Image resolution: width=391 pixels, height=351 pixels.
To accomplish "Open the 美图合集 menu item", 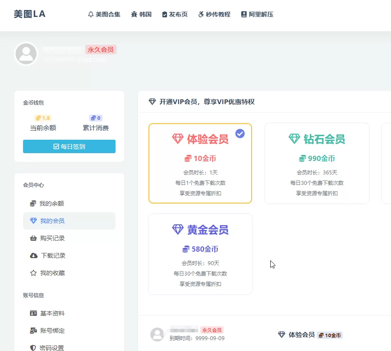I will click(x=104, y=14).
